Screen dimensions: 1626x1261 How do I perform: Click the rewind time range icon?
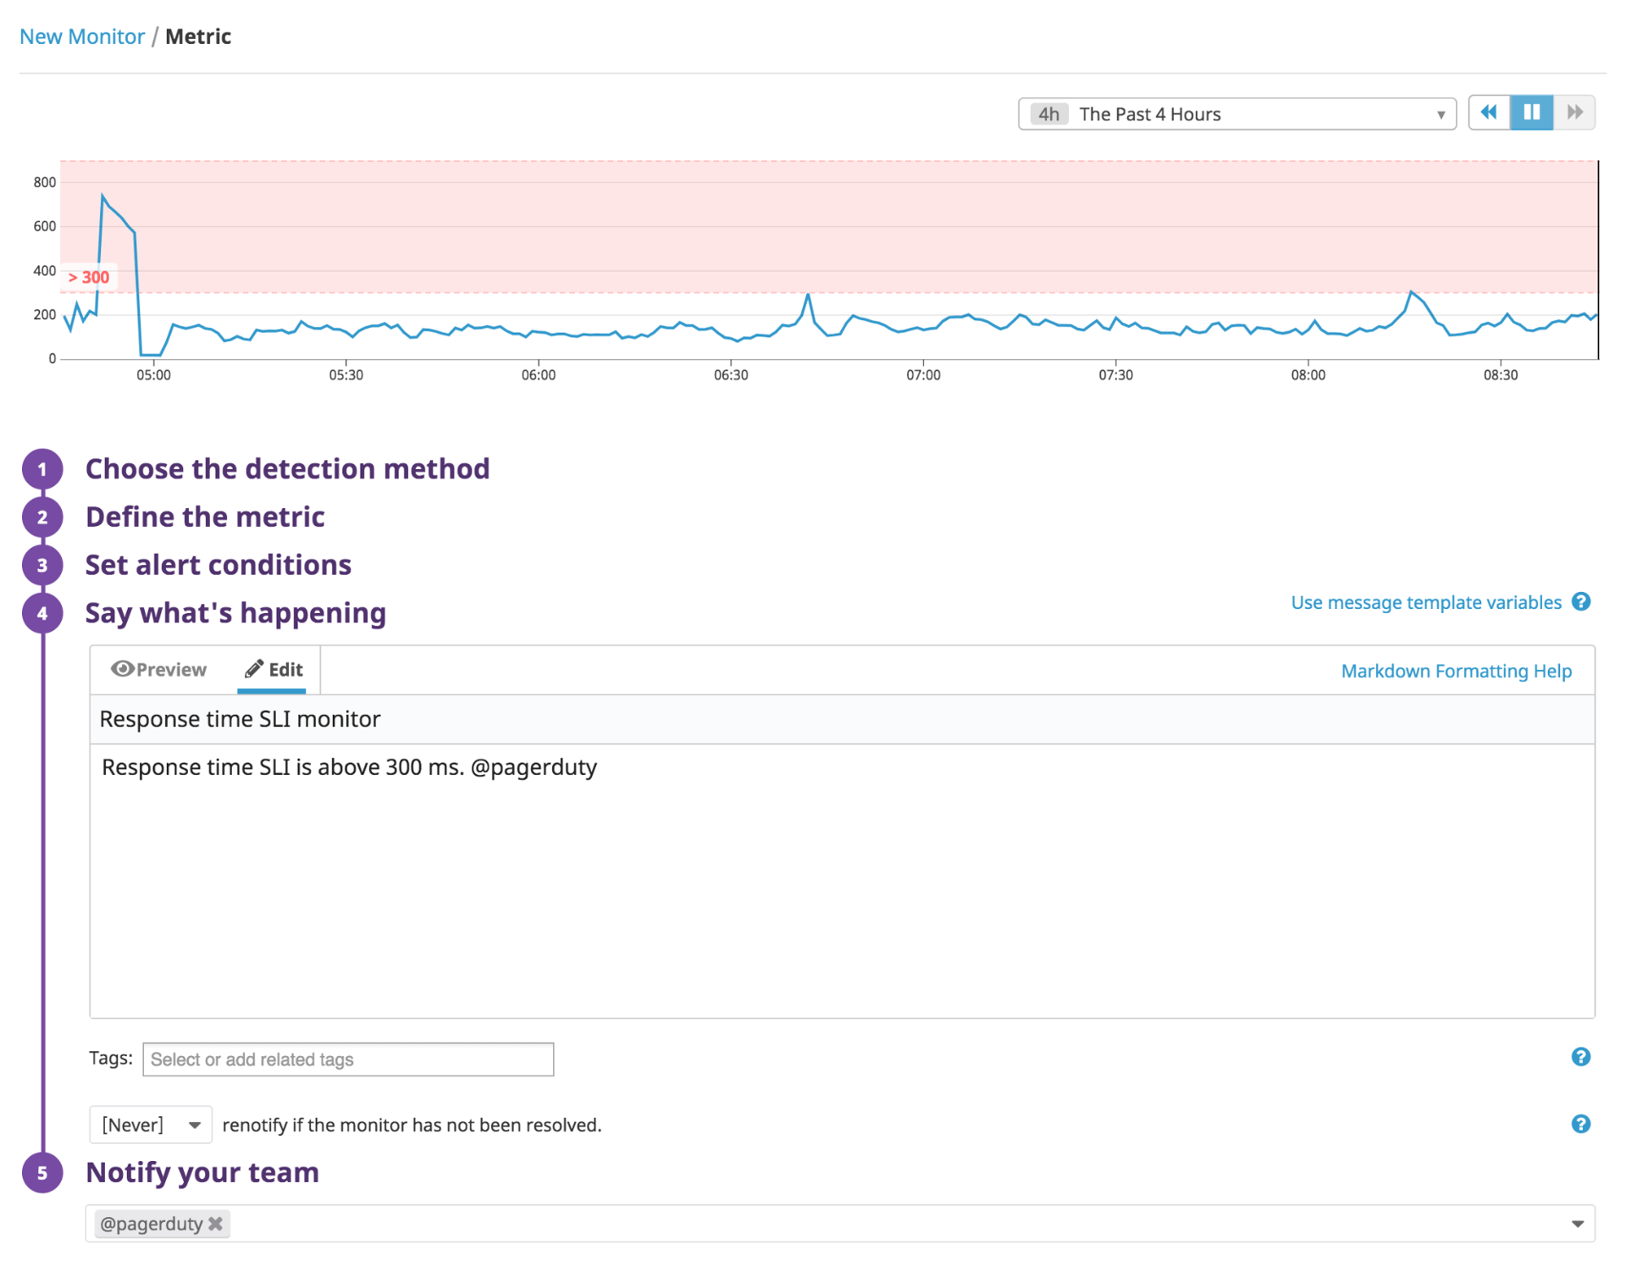(x=1488, y=113)
